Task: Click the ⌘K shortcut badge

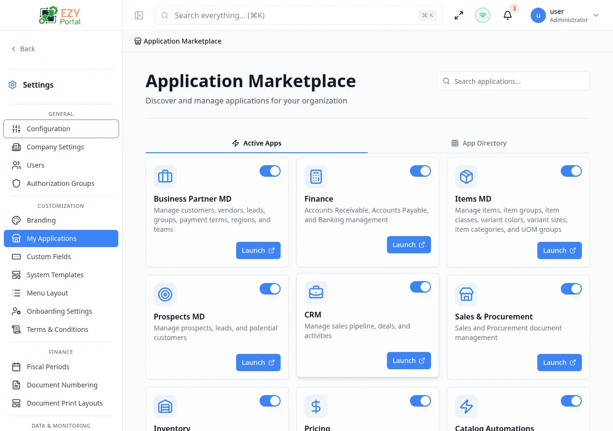Action: pyautogui.click(x=428, y=15)
